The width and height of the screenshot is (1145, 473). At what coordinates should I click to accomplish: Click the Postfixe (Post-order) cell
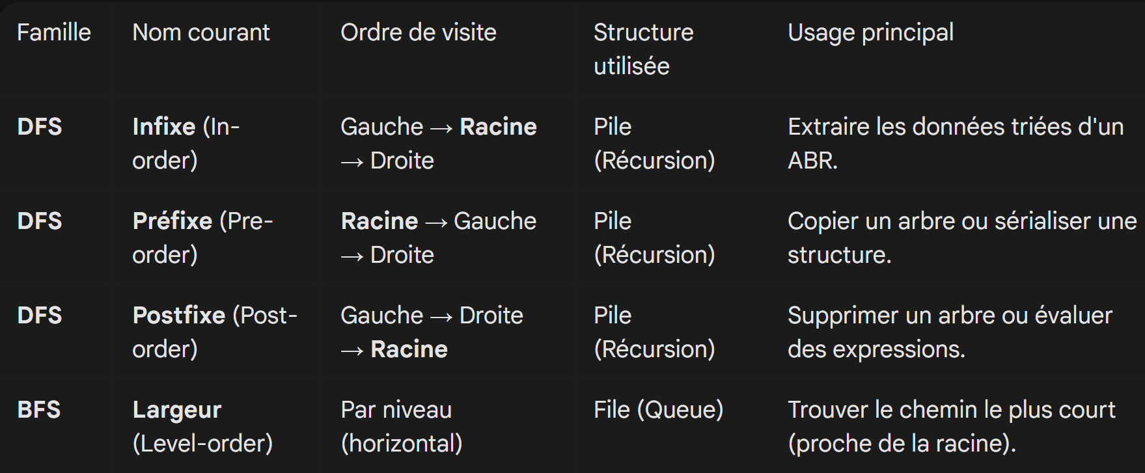pyautogui.click(x=215, y=332)
